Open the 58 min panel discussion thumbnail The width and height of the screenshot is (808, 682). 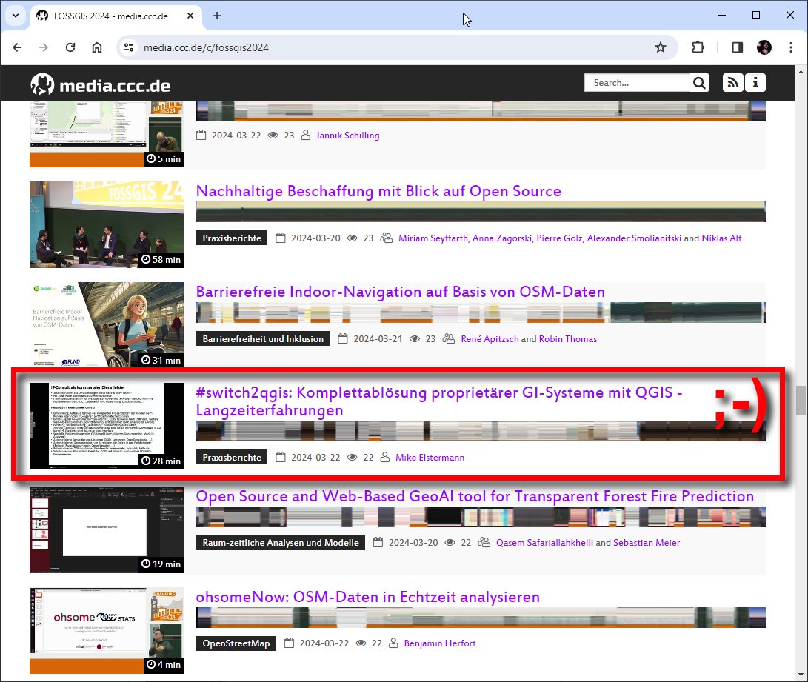(x=107, y=224)
